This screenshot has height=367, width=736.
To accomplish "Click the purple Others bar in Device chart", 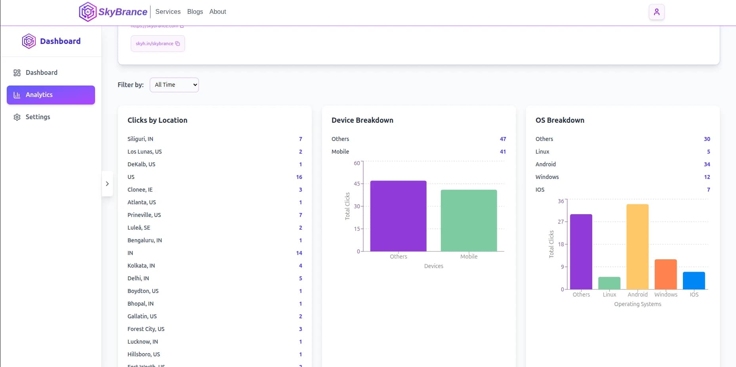I will tap(398, 216).
